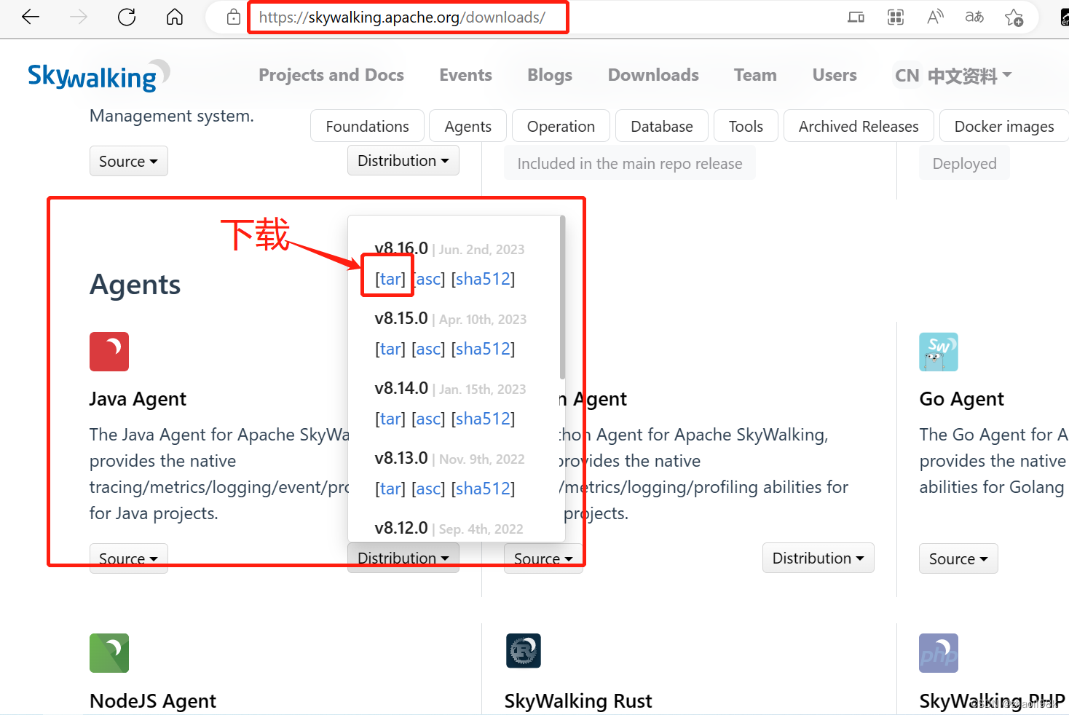Jump to the Foundations section
Screen dimensions: 1069x715
(367, 126)
